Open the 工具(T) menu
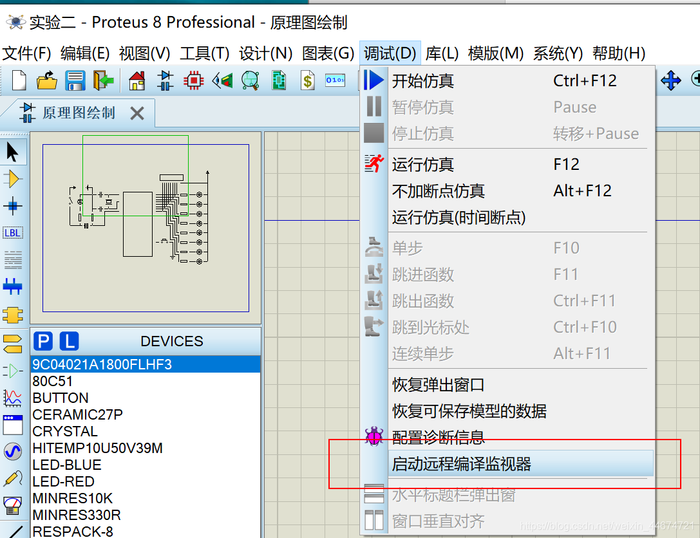The height and width of the screenshot is (538, 700). [x=205, y=53]
